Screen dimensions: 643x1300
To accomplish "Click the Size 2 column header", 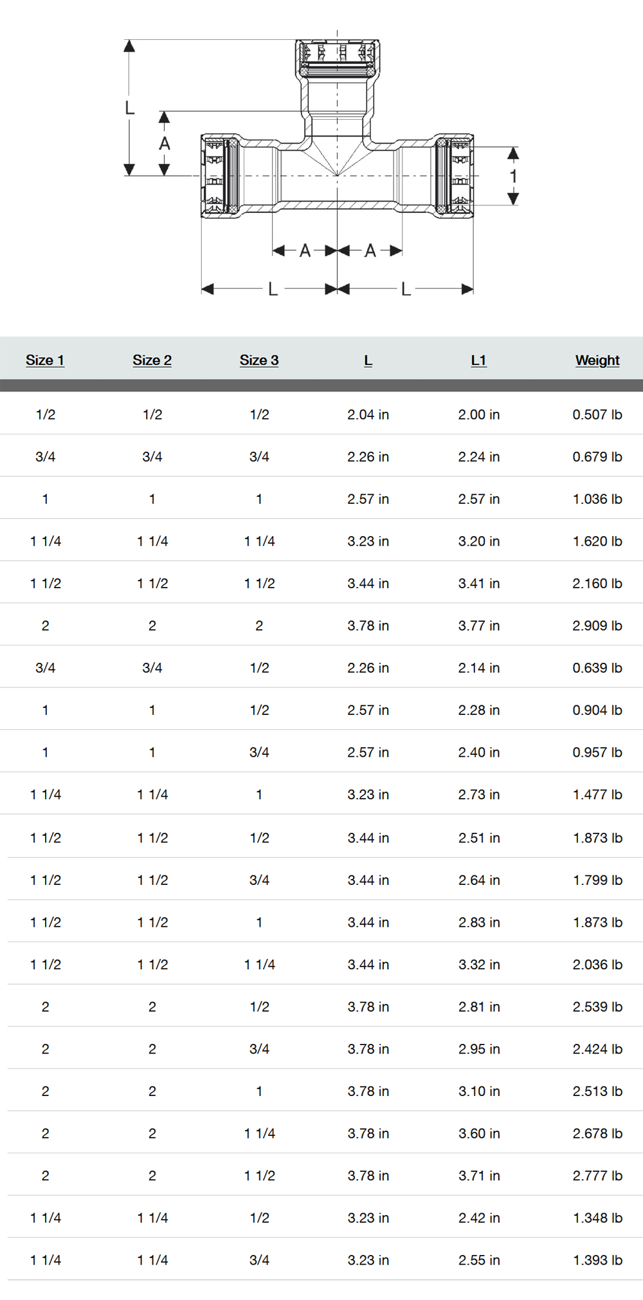I will coord(152,360).
